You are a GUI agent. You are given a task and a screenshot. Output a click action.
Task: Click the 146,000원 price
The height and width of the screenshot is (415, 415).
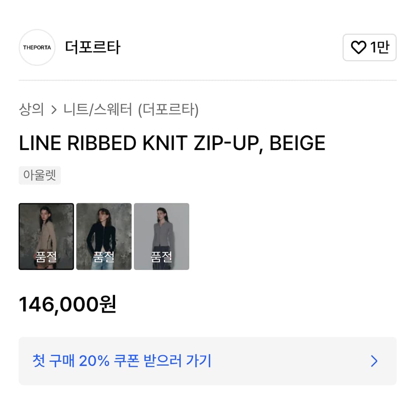pos(68,305)
